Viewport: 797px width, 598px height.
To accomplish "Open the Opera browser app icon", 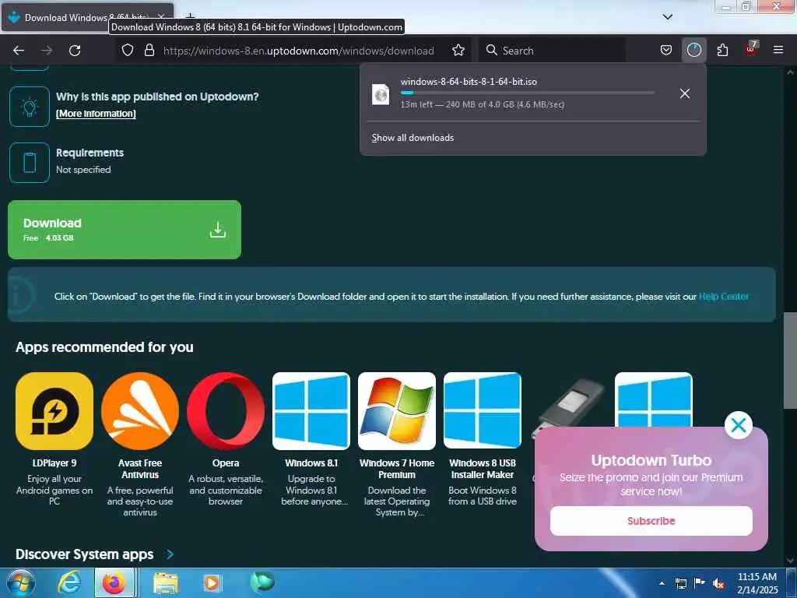I will (226, 411).
